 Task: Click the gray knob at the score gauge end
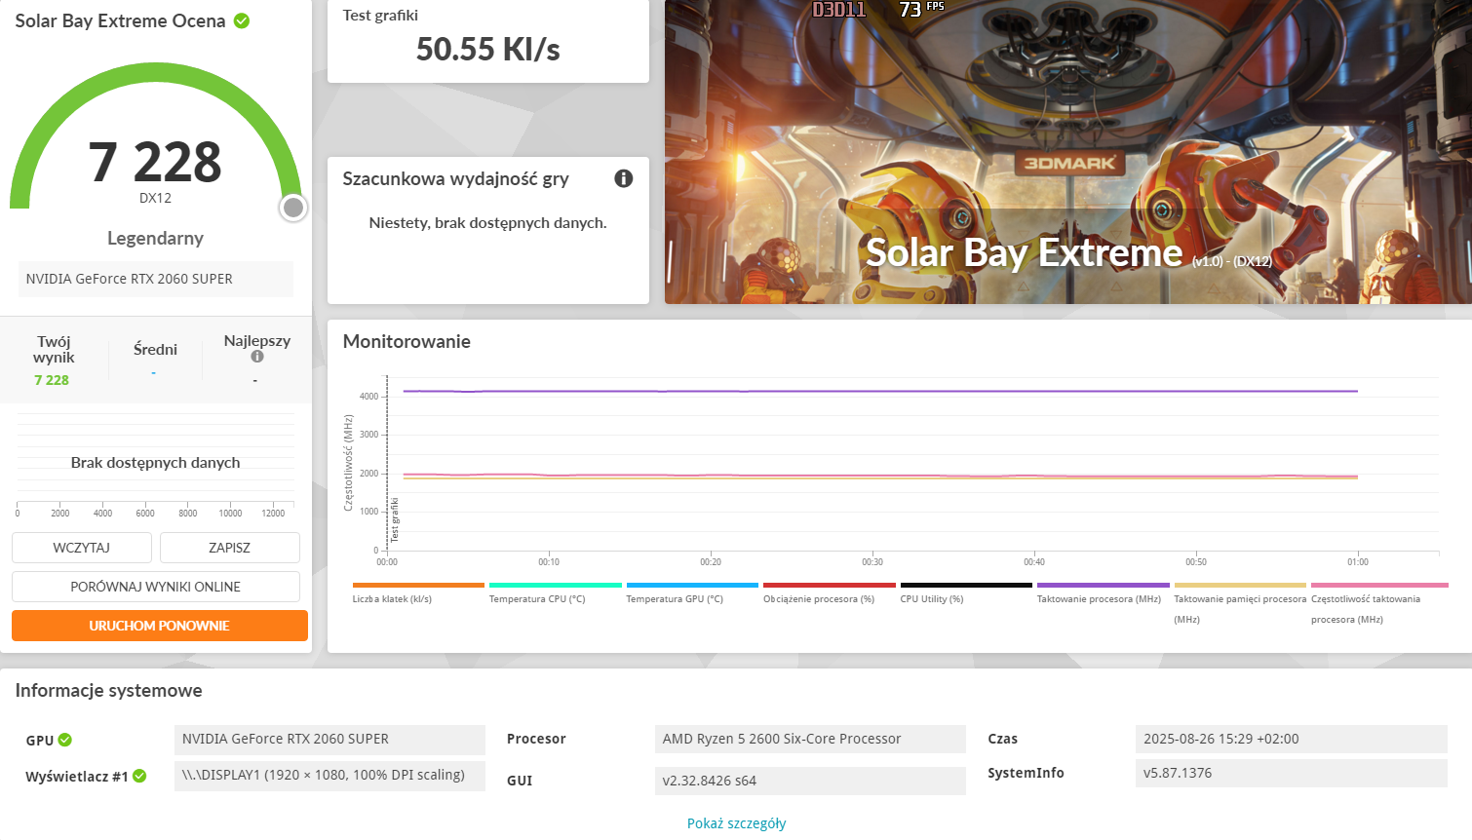(x=292, y=208)
